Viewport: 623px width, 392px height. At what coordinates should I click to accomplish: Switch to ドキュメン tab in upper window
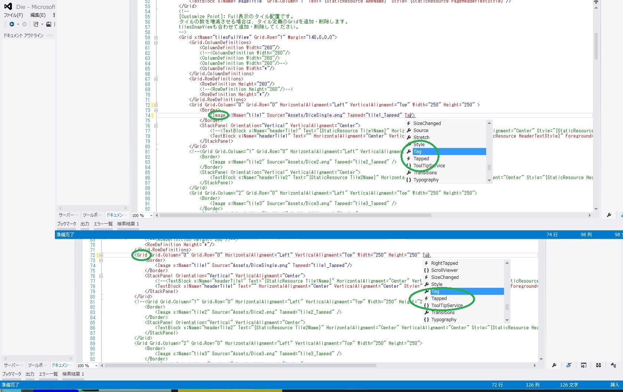(x=117, y=215)
